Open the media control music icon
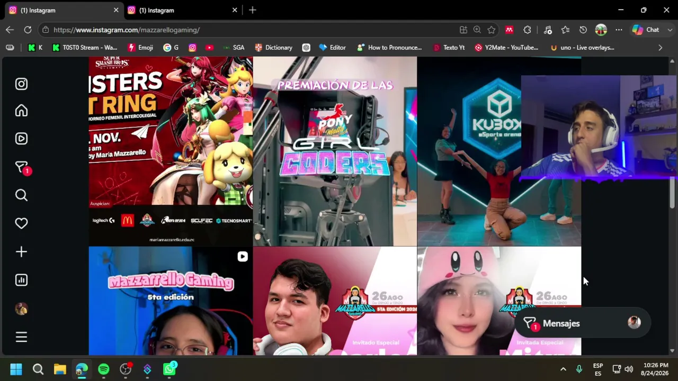Viewport: 678px width, 381px height. [548, 30]
